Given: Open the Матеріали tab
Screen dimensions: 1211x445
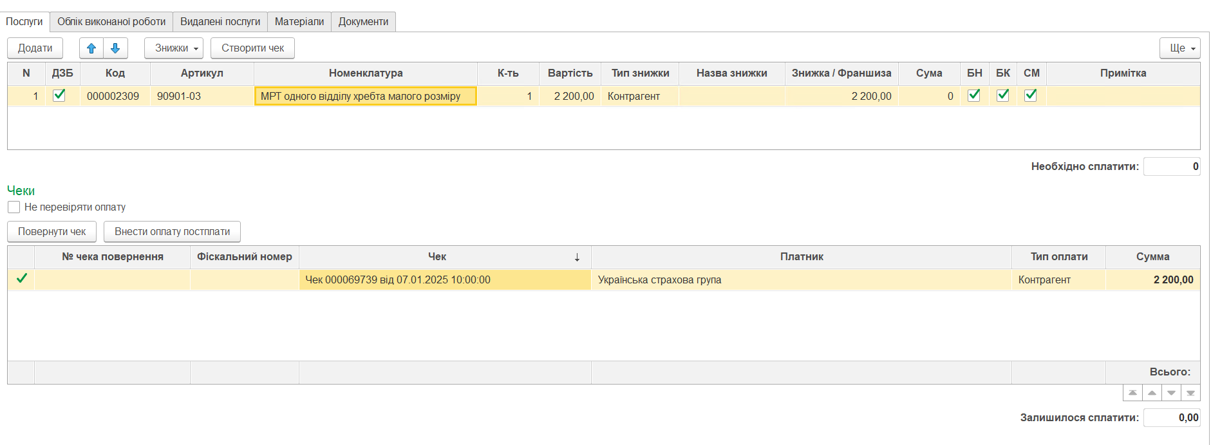Looking at the screenshot, I should (x=299, y=22).
